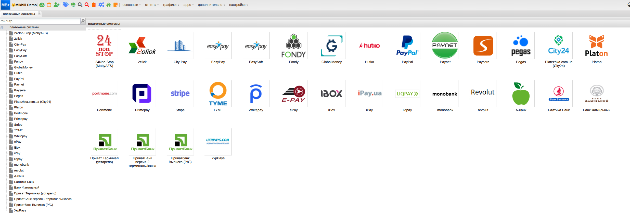Click the фильтр input field

tap(40, 21)
